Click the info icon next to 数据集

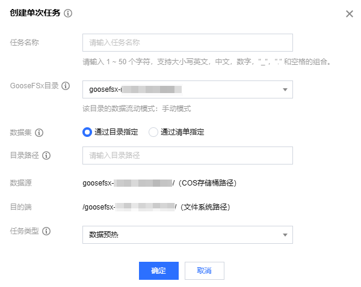(x=39, y=132)
